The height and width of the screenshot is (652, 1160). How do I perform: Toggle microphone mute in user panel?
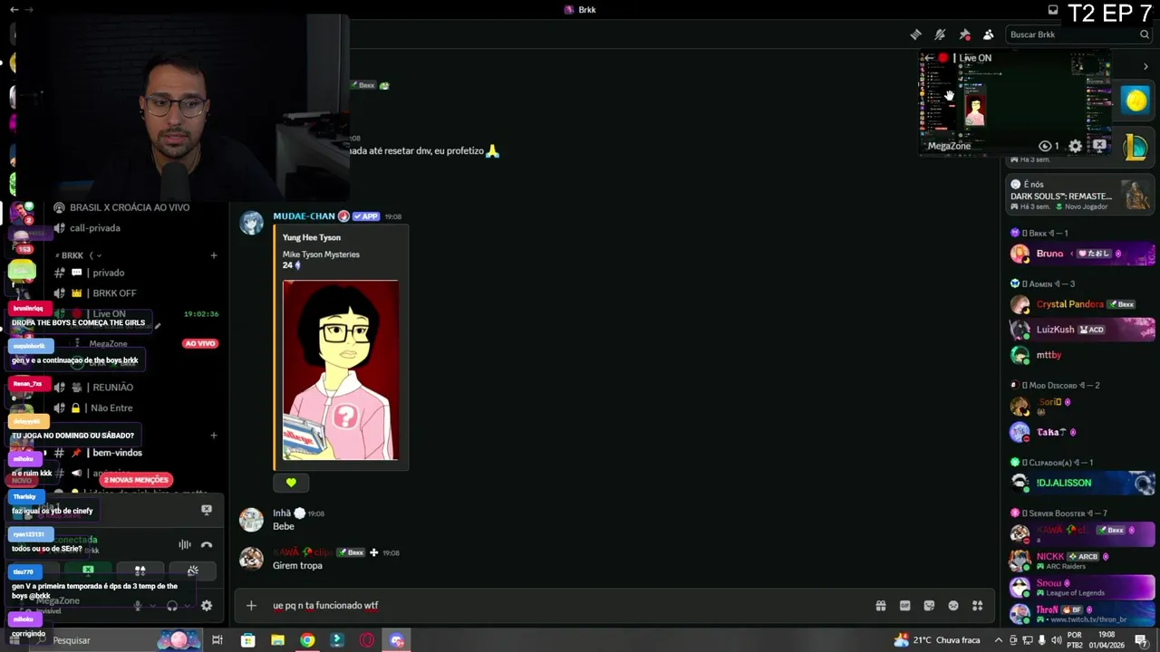click(138, 606)
